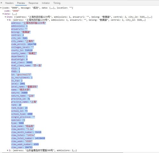Click the dual_class_name property

click(26, 65)
